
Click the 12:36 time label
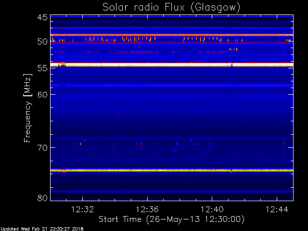pos(147,209)
